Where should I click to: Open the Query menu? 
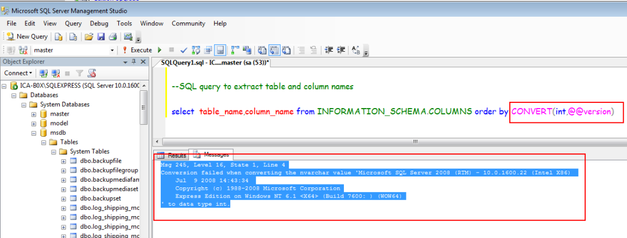tap(73, 23)
